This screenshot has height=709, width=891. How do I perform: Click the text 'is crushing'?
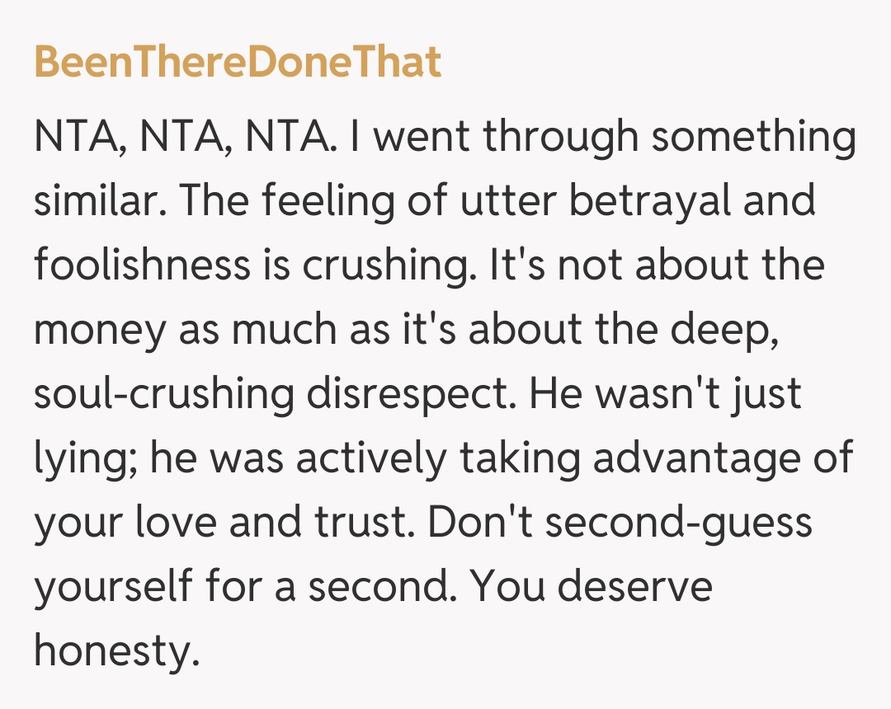click(x=370, y=265)
